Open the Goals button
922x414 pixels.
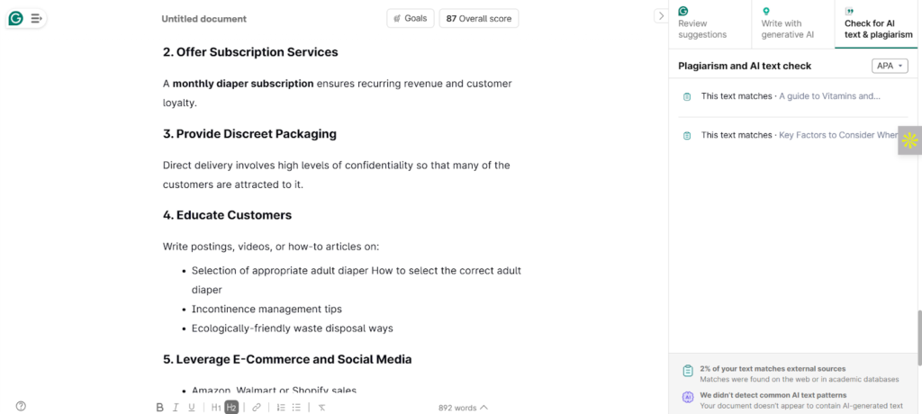point(410,18)
